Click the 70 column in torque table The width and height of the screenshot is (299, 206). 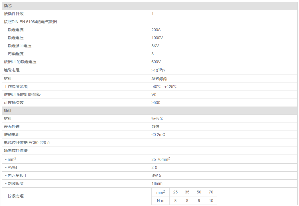211,192
